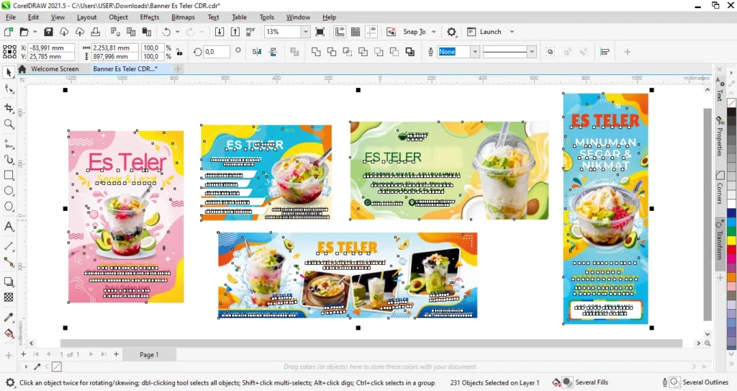Click the Full-screen preview icon
The height and width of the screenshot is (391, 737).
click(320, 32)
